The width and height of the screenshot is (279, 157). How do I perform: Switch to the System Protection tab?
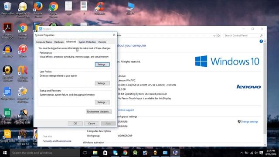coord(87,42)
